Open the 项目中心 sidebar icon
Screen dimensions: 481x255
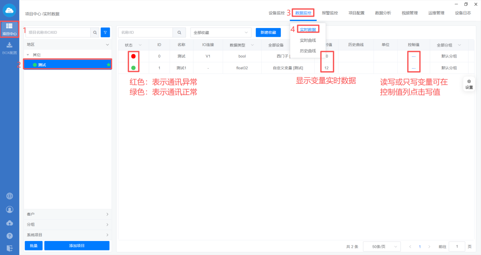(9, 29)
